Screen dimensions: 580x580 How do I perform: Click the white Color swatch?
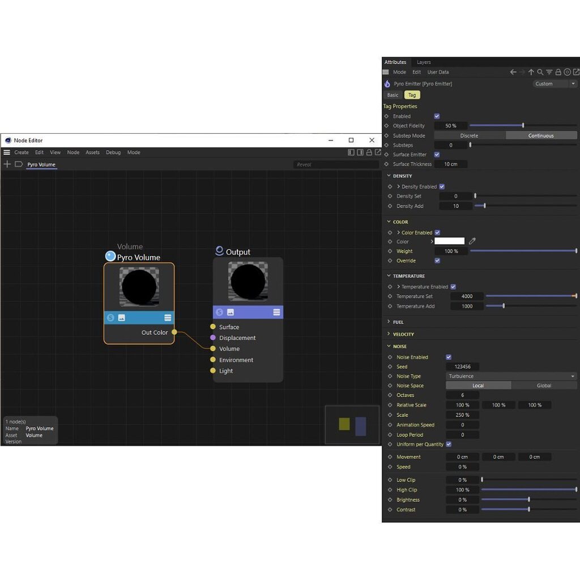tap(449, 241)
